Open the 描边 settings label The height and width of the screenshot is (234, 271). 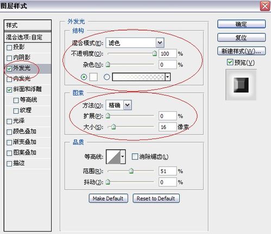click(18, 163)
